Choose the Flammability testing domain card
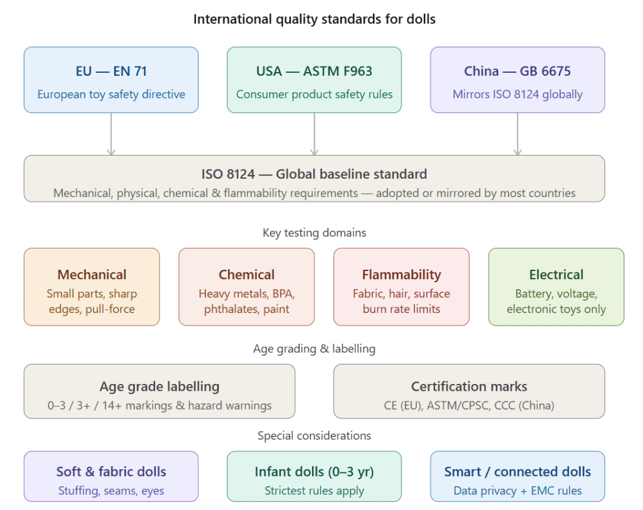This screenshot has width=643, height=510. (401, 287)
